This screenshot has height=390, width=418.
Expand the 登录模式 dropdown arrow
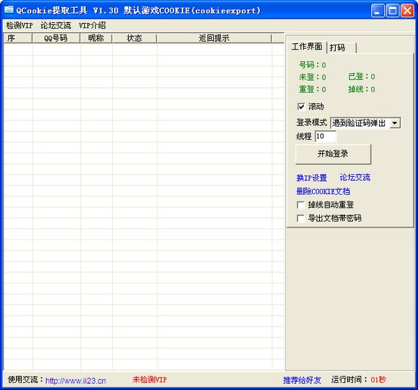(x=395, y=123)
